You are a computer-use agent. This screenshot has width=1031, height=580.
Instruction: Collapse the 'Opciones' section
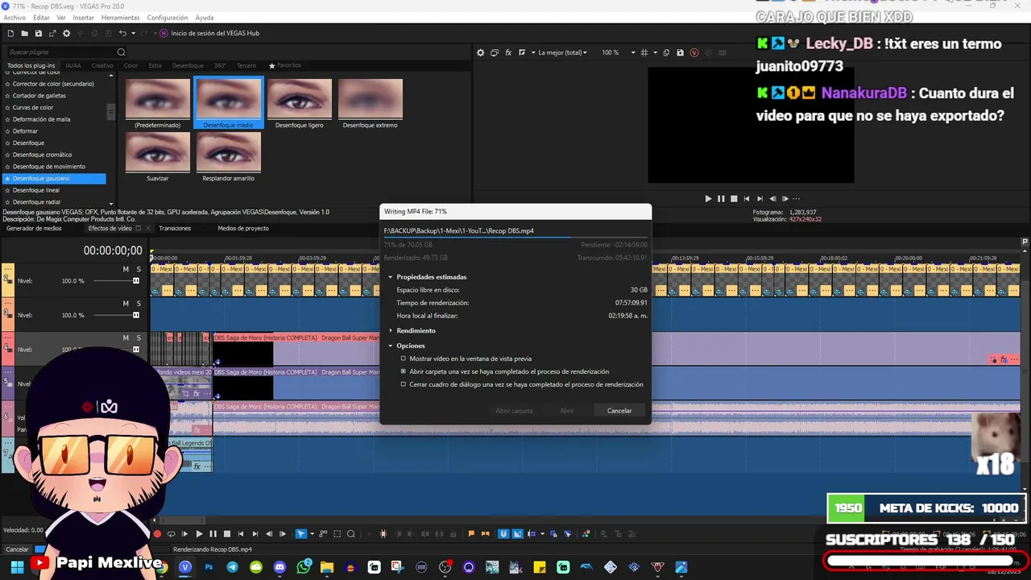tap(391, 346)
